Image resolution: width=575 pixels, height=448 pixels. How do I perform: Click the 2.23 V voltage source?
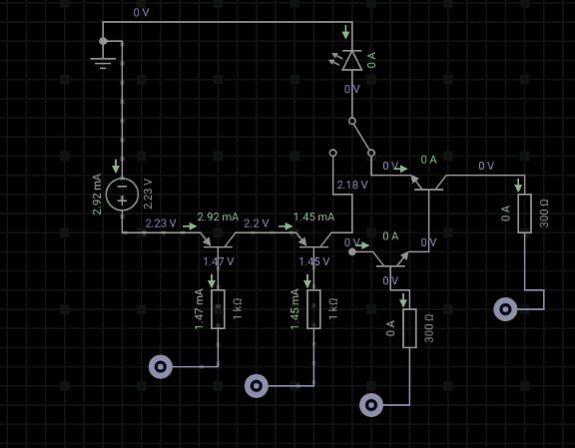pyautogui.click(x=122, y=195)
